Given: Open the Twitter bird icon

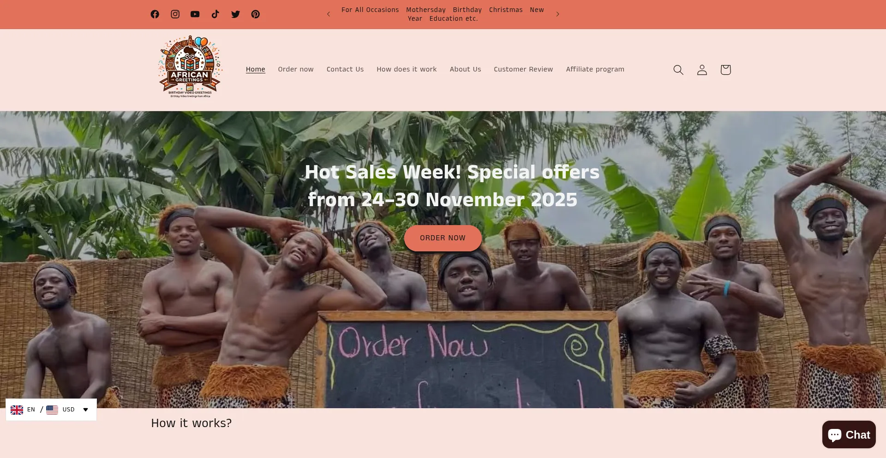Looking at the screenshot, I should point(235,14).
